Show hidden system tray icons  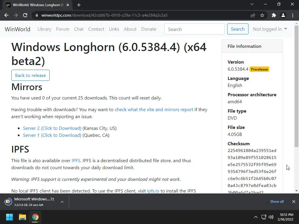tap(256, 217)
